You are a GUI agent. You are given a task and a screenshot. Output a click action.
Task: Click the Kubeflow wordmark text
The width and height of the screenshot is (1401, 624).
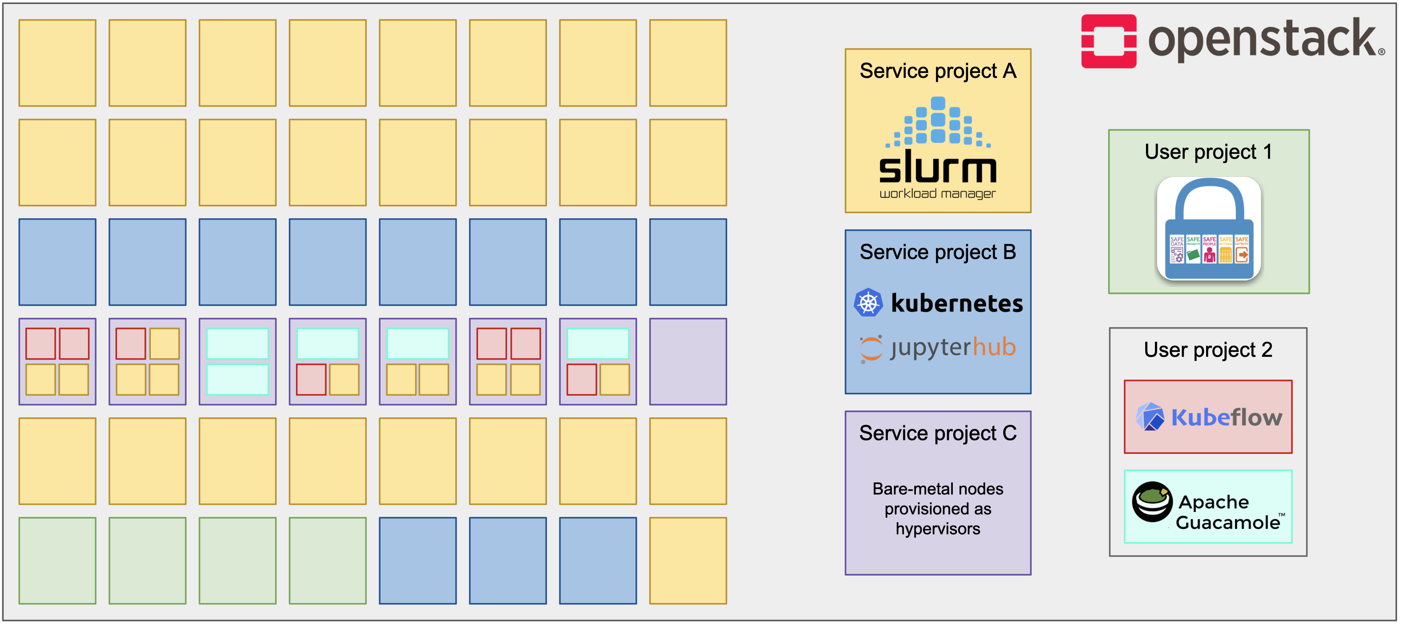coord(1227,417)
